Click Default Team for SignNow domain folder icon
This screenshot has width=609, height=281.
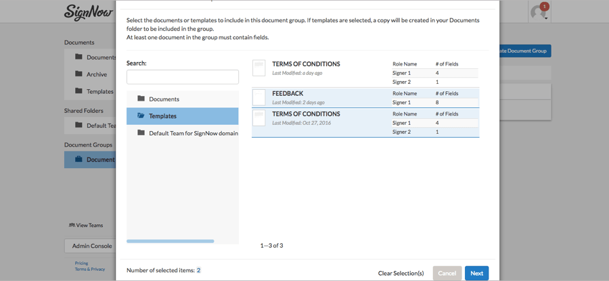click(141, 132)
